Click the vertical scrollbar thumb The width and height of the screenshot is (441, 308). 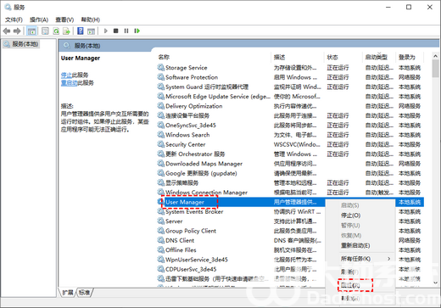coord(435,69)
